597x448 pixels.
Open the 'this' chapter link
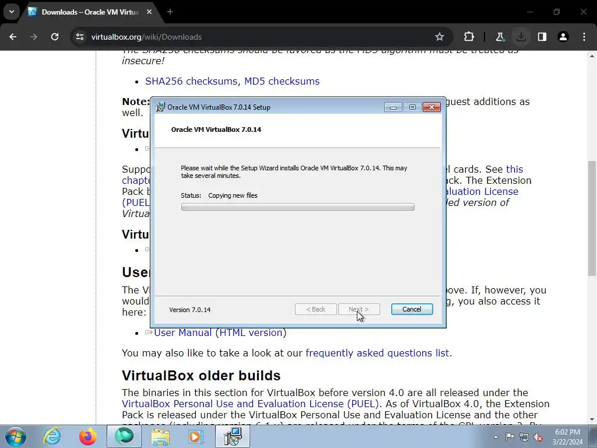[514, 169]
